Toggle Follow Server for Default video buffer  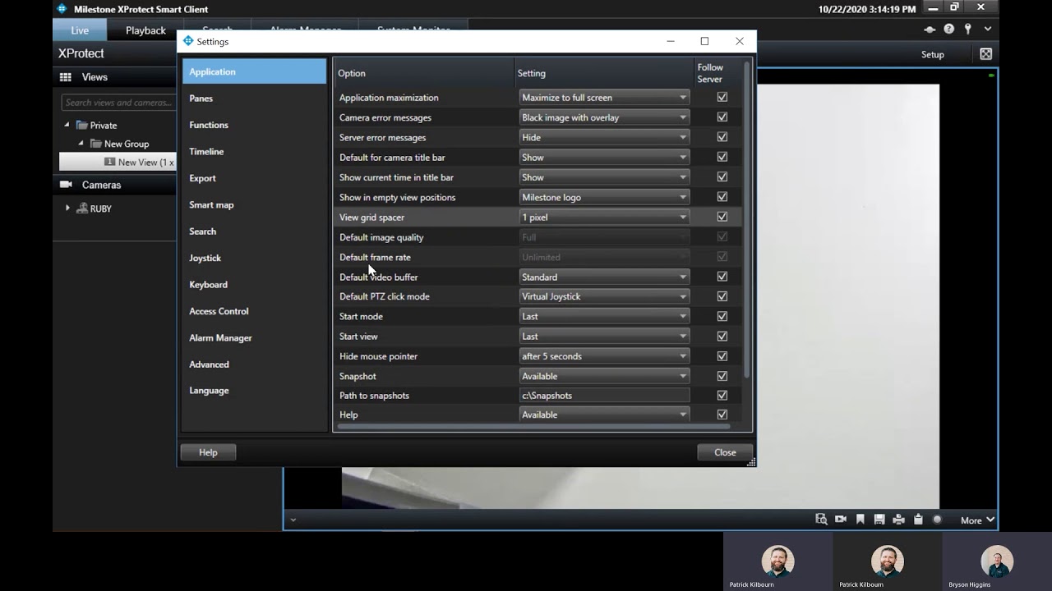[x=722, y=277]
